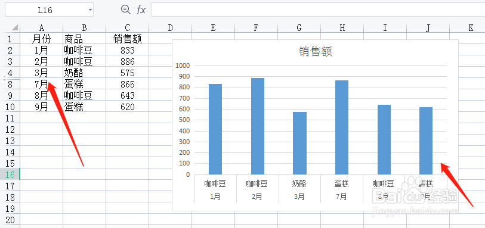This screenshot has width=485, height=228.
Task: Select the cell containing 月份
Action: click(41, 39)
